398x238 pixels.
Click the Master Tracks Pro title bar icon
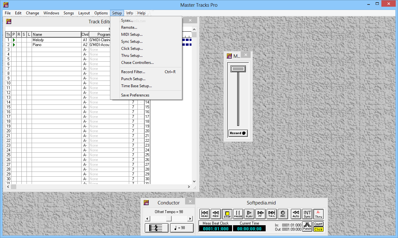6,5
